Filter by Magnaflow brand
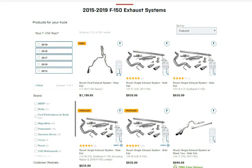252x168 pixels. point(36,123)
